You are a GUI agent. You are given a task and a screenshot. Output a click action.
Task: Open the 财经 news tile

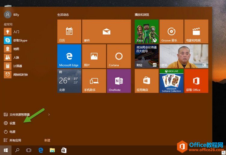(146, 56)
